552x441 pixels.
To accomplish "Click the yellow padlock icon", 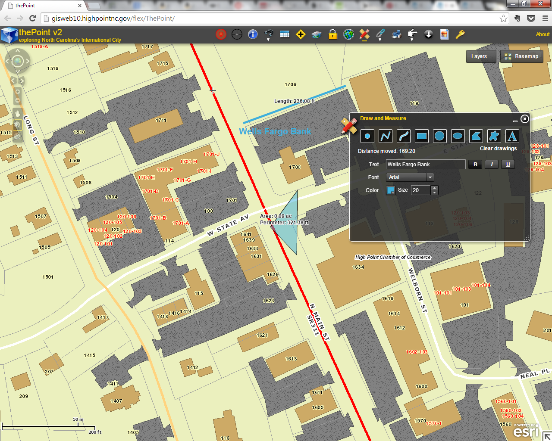I will [x=332, y=34].
